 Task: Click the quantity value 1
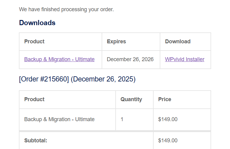click(x=122, y=119)
